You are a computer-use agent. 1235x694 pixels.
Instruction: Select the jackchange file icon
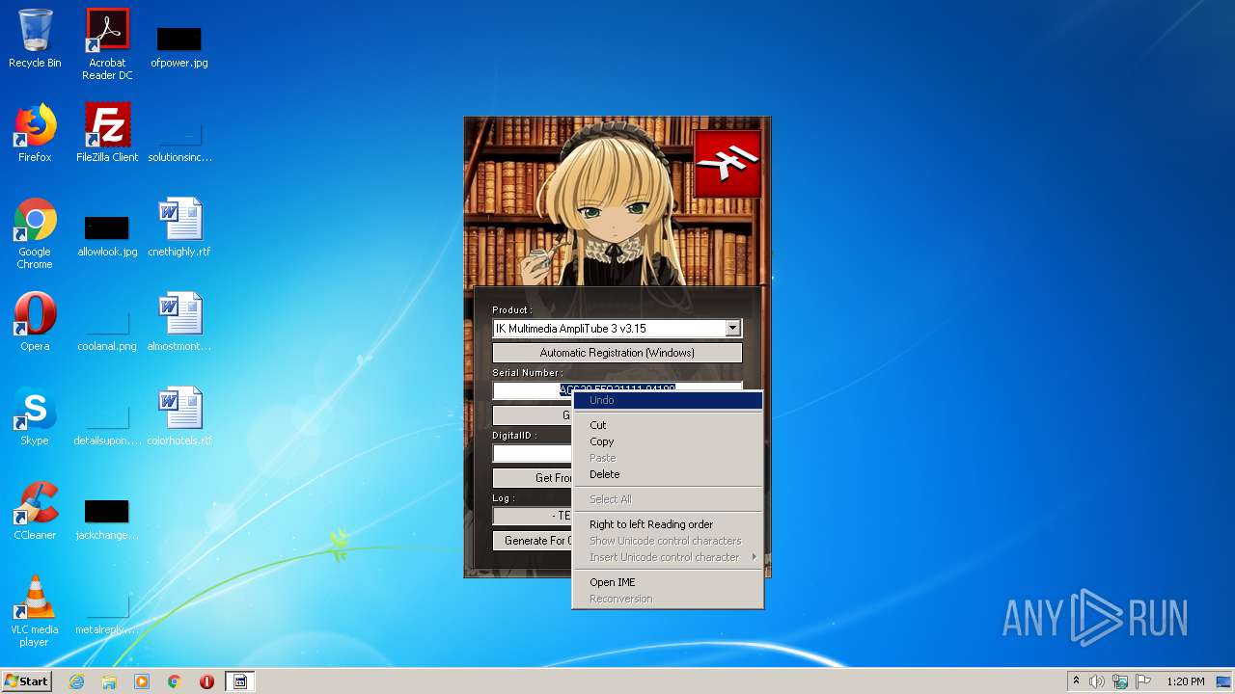107,519
